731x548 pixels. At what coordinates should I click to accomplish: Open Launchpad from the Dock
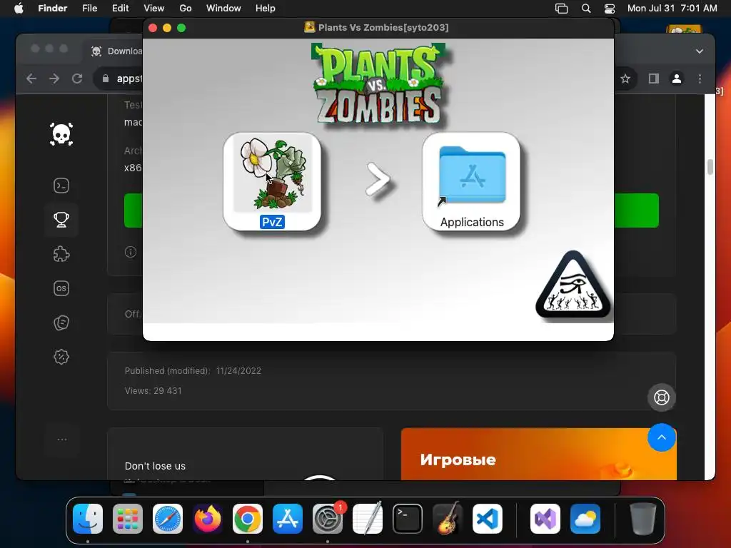pos(128,519)
